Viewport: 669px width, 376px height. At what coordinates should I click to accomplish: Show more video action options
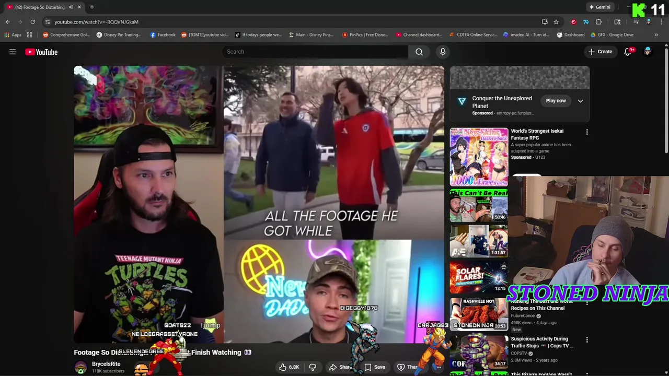[439, 367]
